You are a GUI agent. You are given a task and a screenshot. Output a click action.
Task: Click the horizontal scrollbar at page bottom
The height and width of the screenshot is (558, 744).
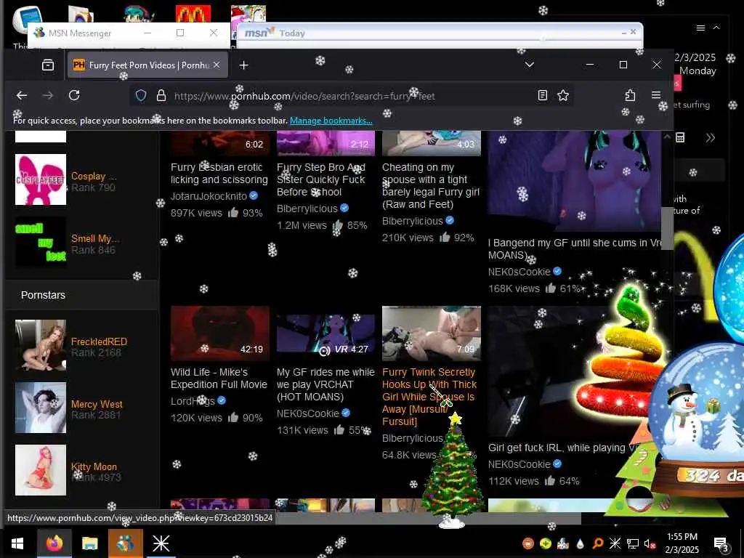428,518
